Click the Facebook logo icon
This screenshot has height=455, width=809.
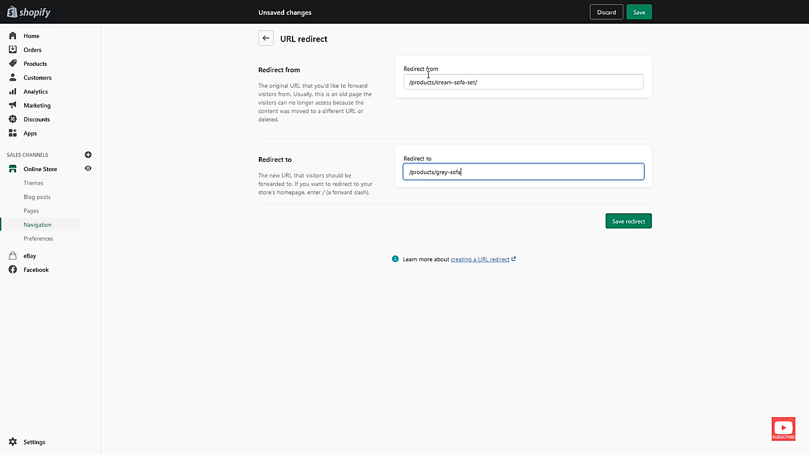tap(12, 270)
